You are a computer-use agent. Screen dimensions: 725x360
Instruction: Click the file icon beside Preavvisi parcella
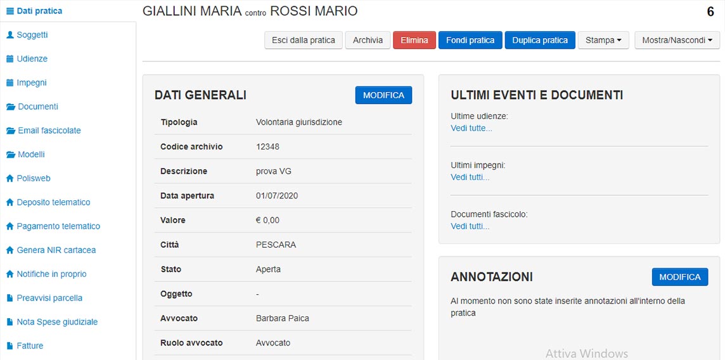[10, 298]
